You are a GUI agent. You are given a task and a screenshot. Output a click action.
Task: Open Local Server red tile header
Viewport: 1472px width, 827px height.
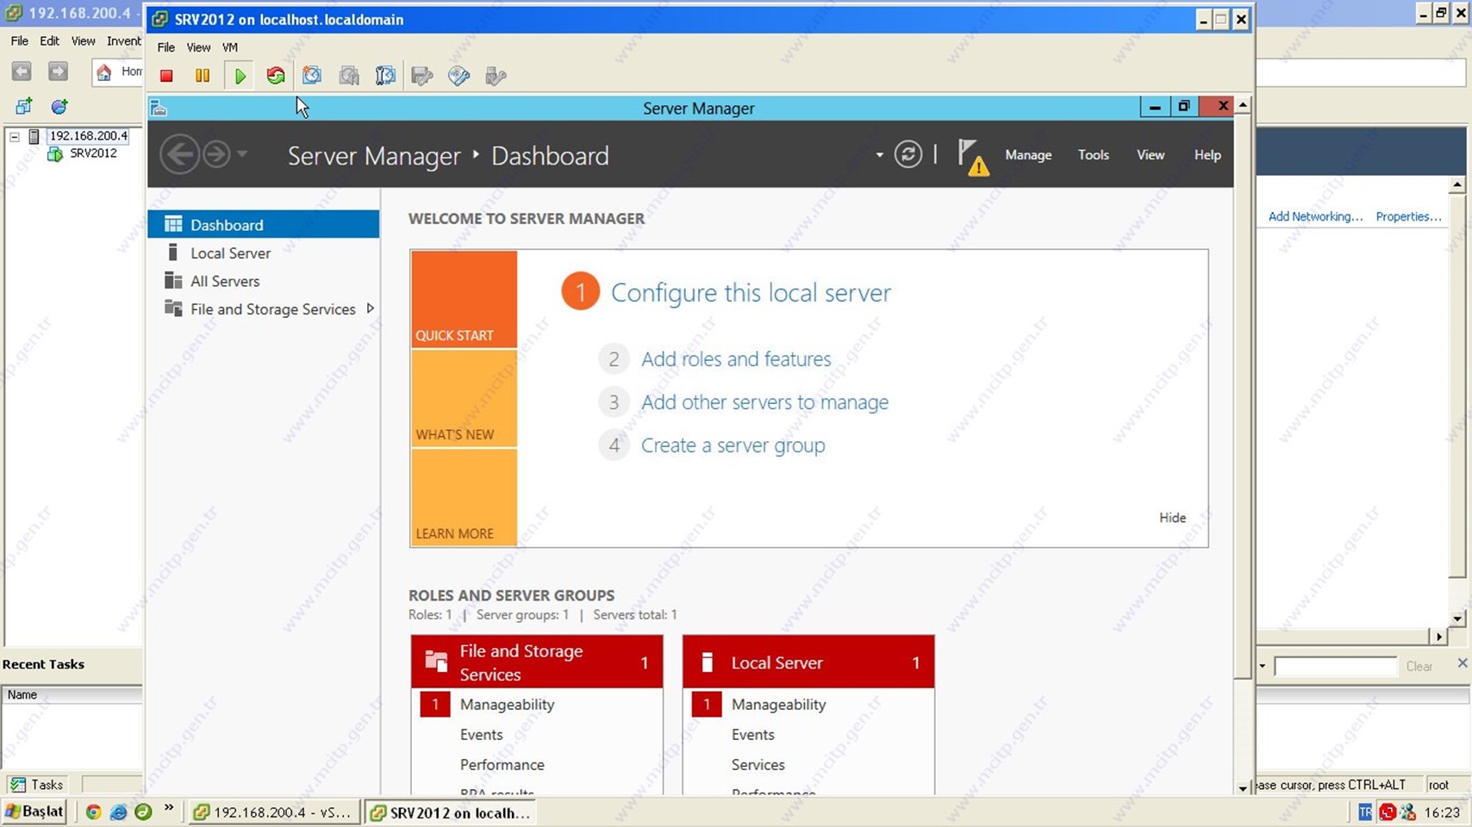[808, 662]
